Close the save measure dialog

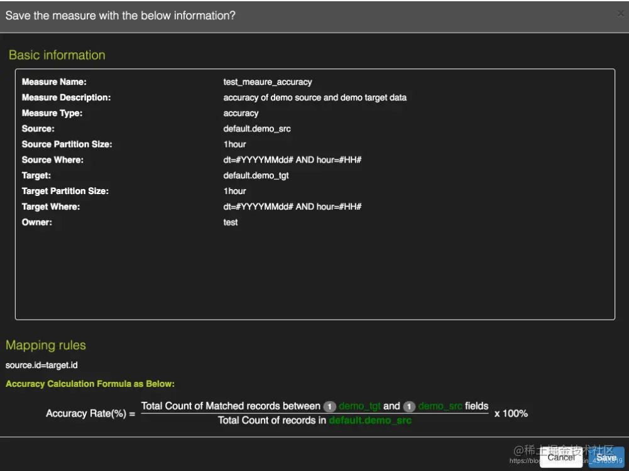621,14
